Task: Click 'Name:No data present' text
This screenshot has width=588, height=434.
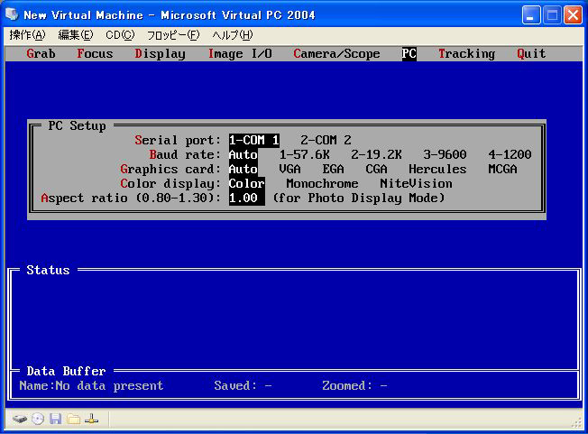Action: click(x=91, y=385)
